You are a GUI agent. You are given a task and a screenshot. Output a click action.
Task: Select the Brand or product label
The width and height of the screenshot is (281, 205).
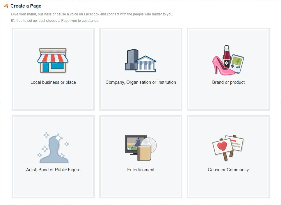coord(228,82)
